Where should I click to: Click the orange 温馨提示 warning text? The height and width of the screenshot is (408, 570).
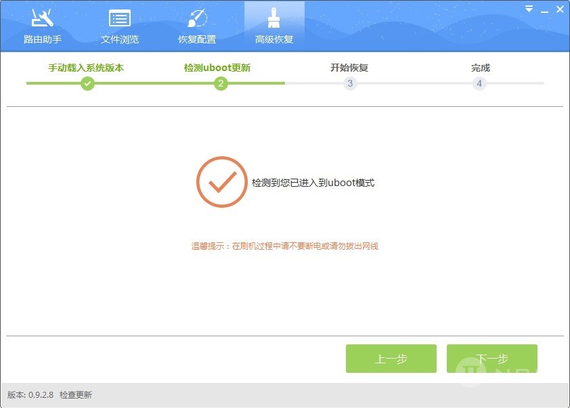tap(284, 246)
